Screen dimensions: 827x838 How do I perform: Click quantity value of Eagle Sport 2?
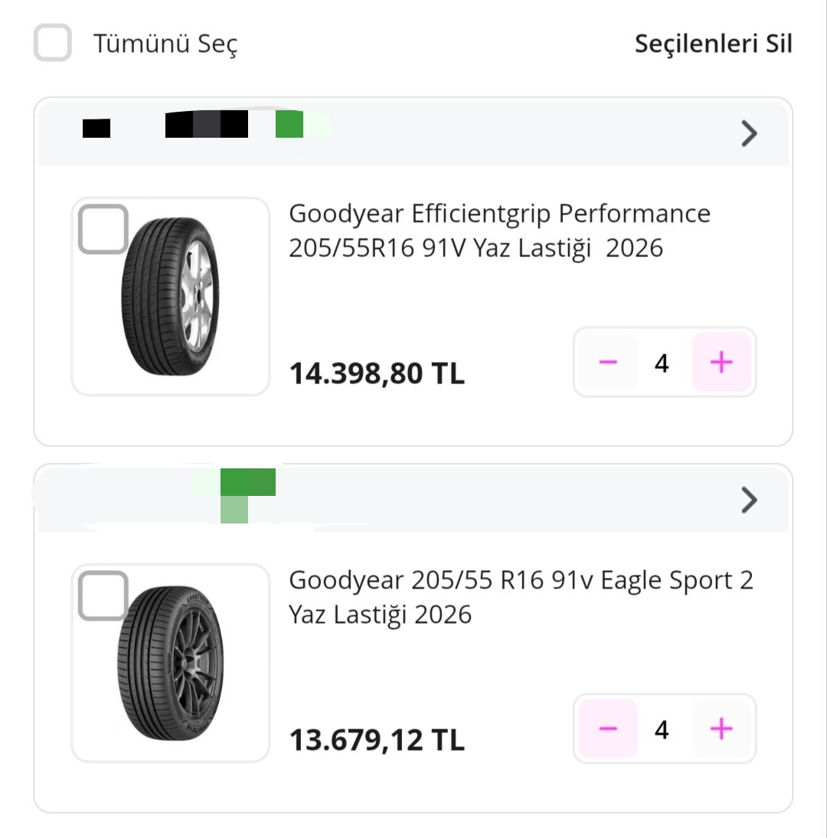pyautogui.click(x=662, y=729)
